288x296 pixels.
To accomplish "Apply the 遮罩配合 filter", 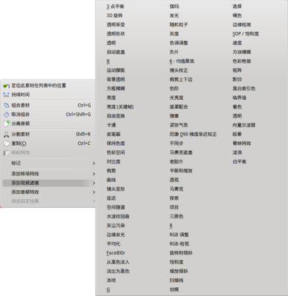I will (x=179, y=107).
